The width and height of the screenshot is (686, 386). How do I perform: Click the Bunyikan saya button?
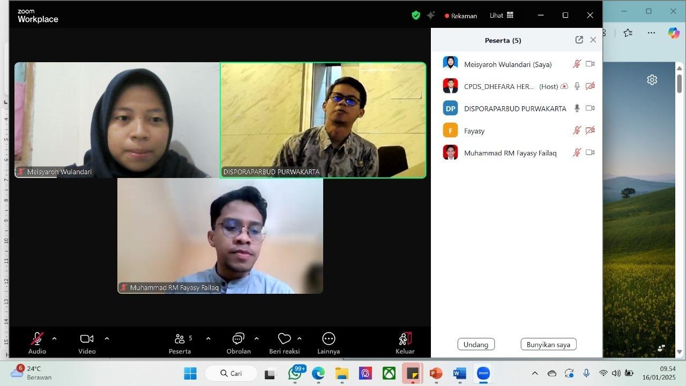pyautogui.click(x=548, y=344)
